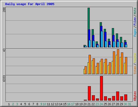The height and width of the screenshot is (107, 138).
Task: Select the orange Sites bar for day 24
Action: (102, 66)
